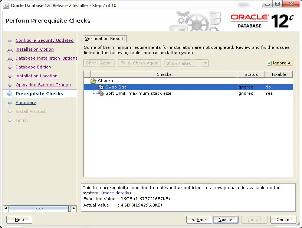Click the Install Product step label

point(31,111)
